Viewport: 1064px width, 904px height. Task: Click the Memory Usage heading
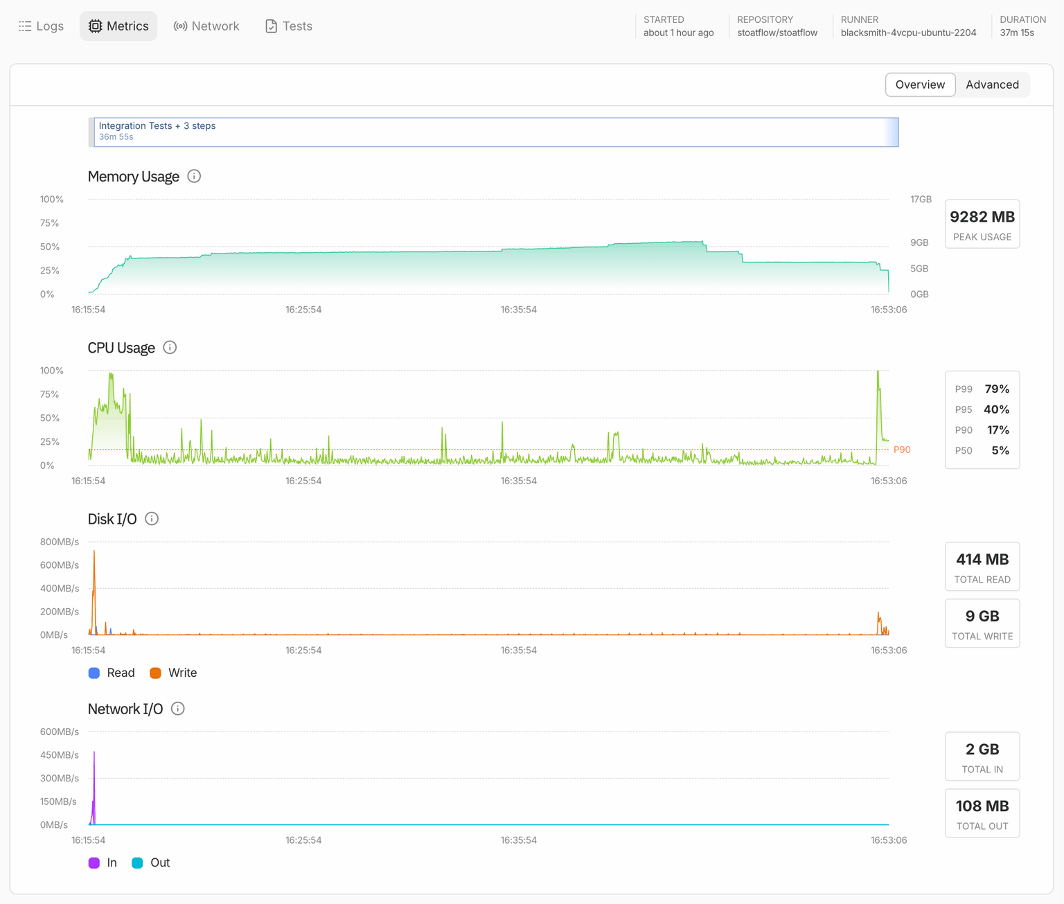[134, 177]
